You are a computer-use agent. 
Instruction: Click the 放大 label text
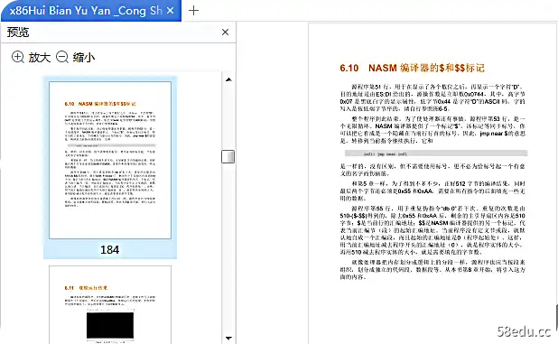pyautogui.click(x=40, y=57)
